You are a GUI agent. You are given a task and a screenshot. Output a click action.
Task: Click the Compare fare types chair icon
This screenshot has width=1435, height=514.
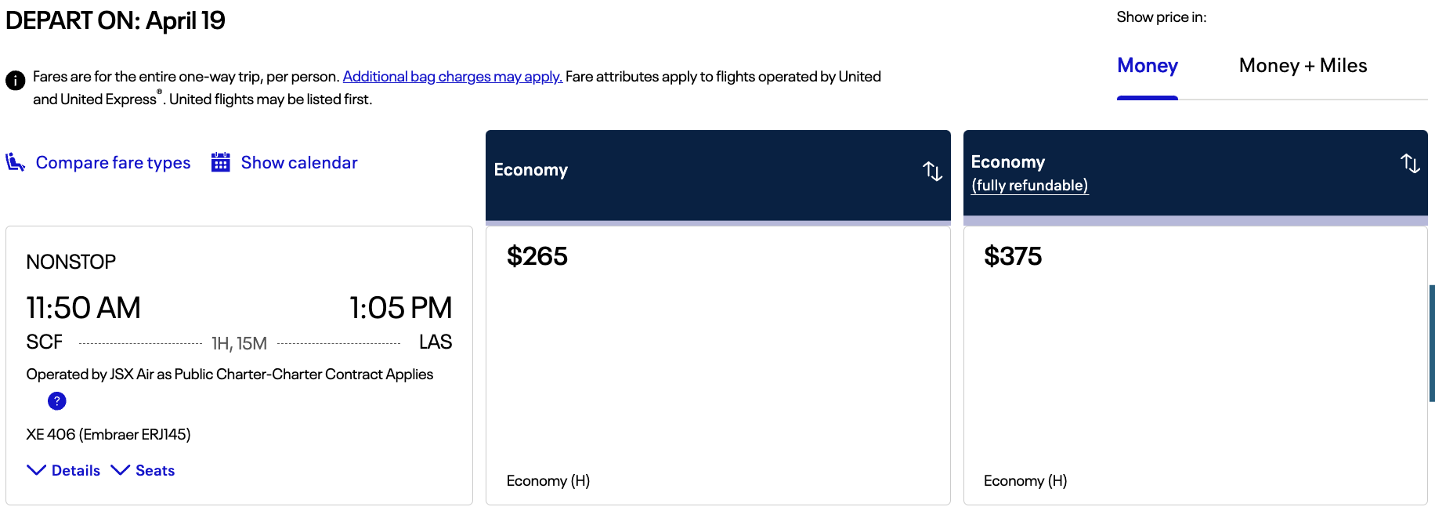pos(16,162)
